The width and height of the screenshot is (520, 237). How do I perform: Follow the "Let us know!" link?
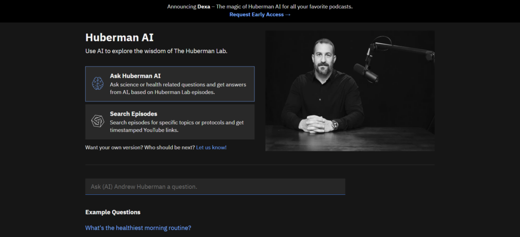pos(211,147)
